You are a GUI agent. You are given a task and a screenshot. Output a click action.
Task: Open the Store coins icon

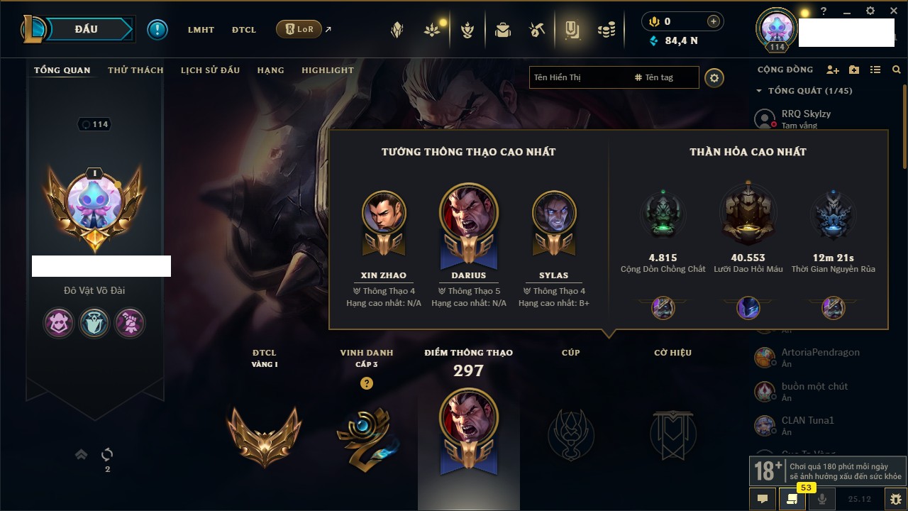pyautogui.click(x=606, y=30)
